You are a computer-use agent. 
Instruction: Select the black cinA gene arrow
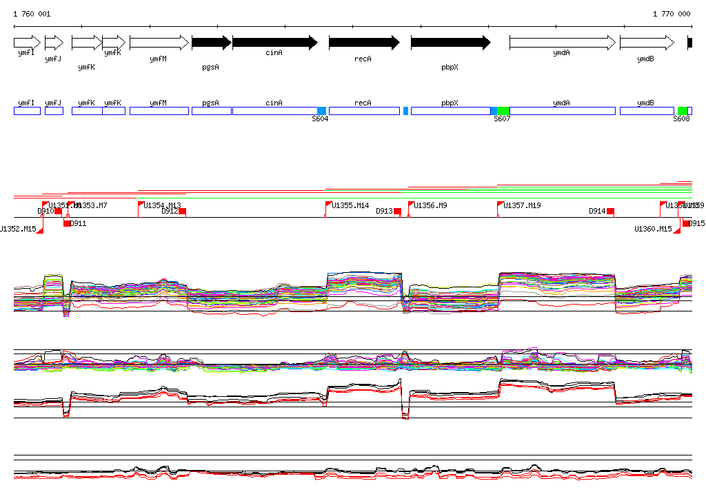point(275,43)
